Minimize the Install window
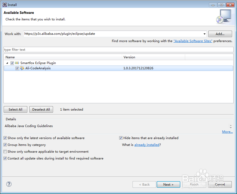The height and width of the screenshot is (194, 237). (x=213, y=5)
